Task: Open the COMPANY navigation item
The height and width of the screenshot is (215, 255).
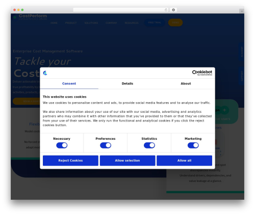Action: click(x=111, y=23)
